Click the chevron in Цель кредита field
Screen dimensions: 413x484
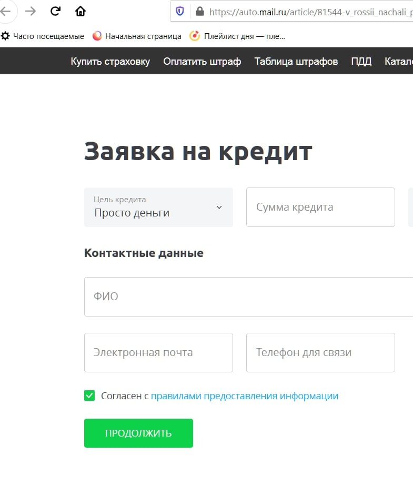pos(219,208)
